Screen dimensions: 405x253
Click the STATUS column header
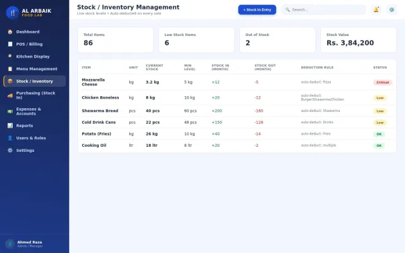point(380,68)
